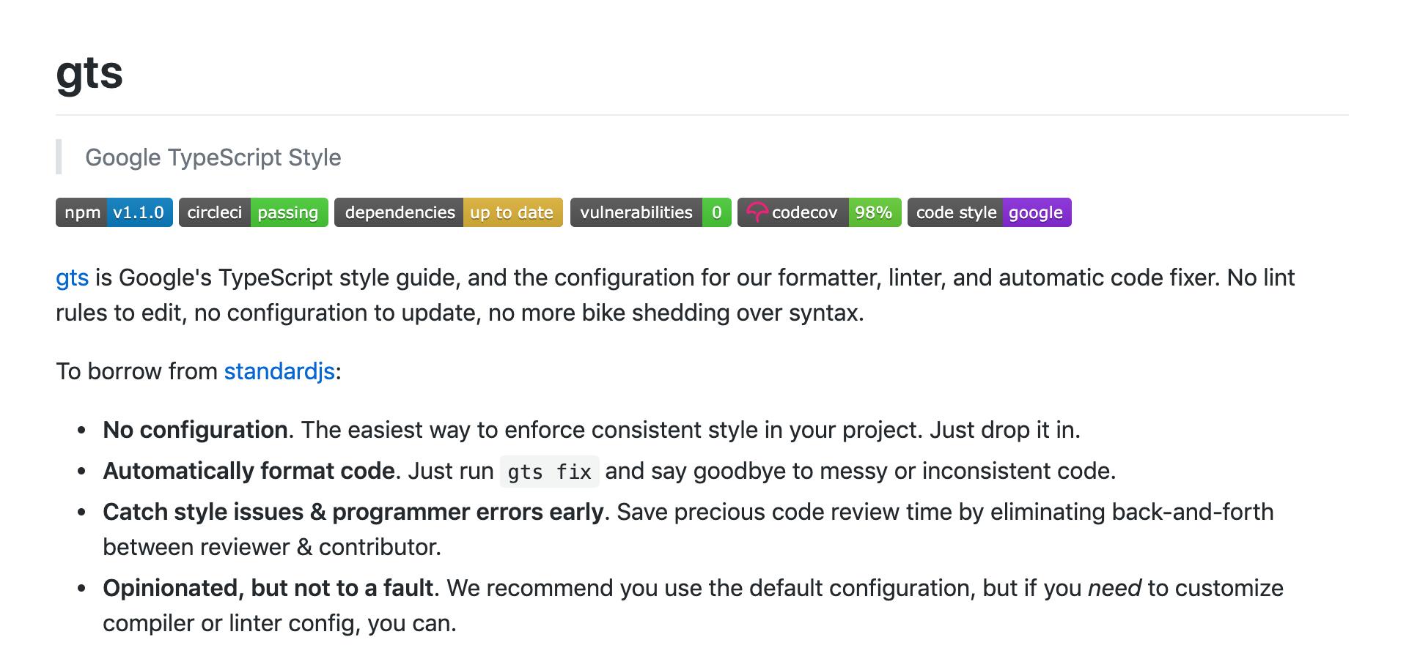
Task: Click the codecov umbrella logo icon
Action: 757,212
